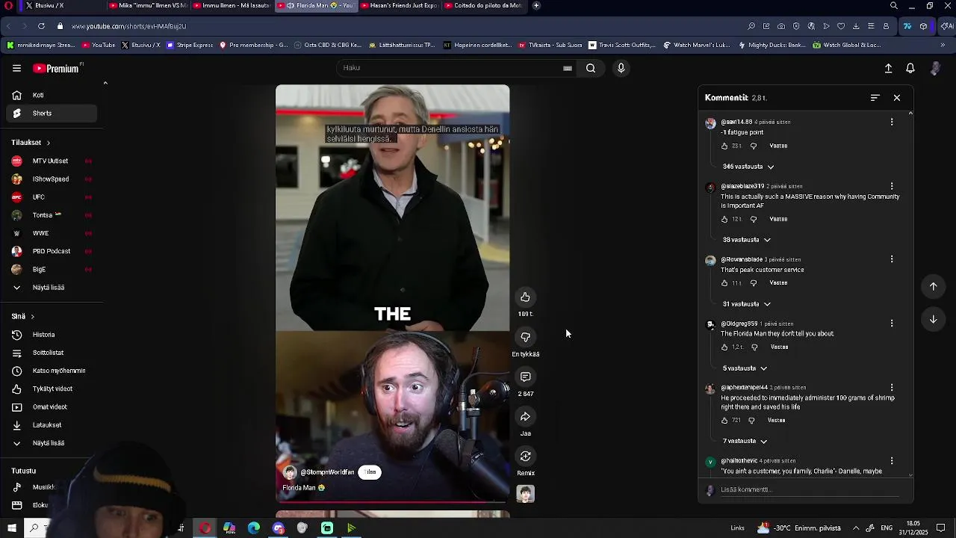The image size is (956, 538).
Task: Expand the 31 vastausta replies
Action: click(x=747, y=304)
